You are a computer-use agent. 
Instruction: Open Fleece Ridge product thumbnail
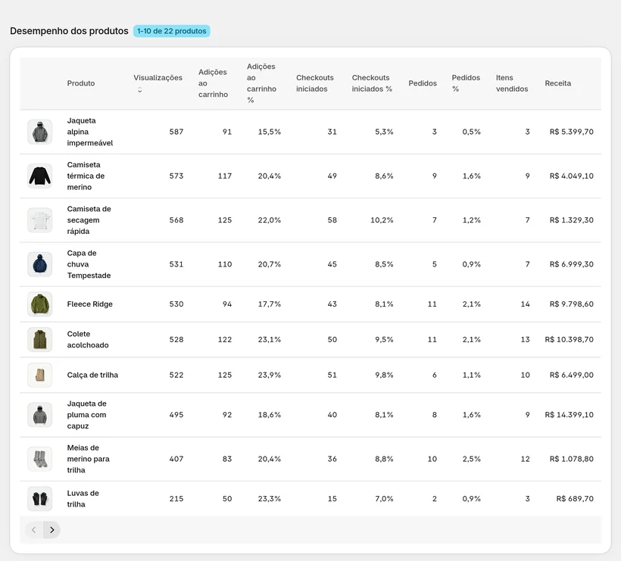tap(39, 304)
